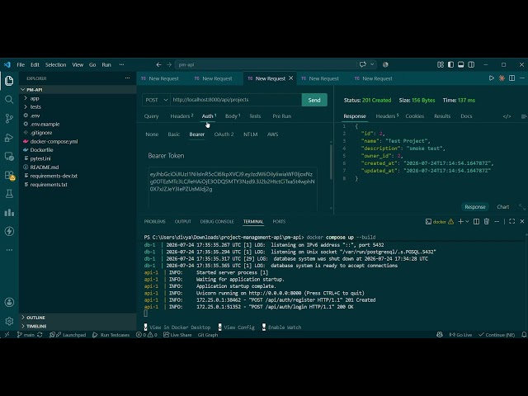
Task: Open the Explorer view in activity bar
Action: (x=9, y=81)
